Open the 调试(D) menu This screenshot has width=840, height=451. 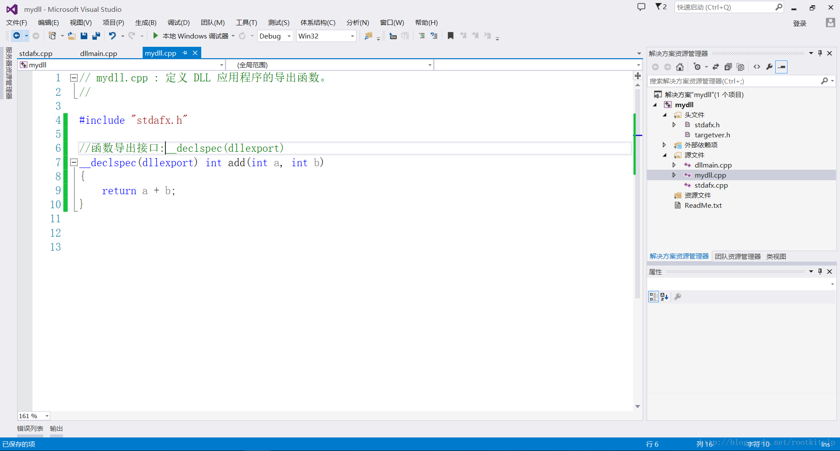click(x=178, y=22)
